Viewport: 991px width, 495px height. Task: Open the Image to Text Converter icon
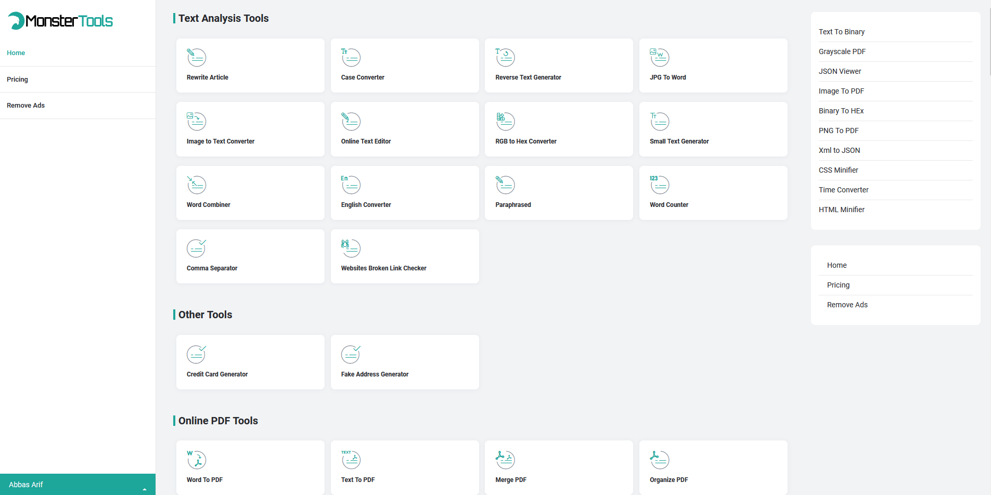196,121
